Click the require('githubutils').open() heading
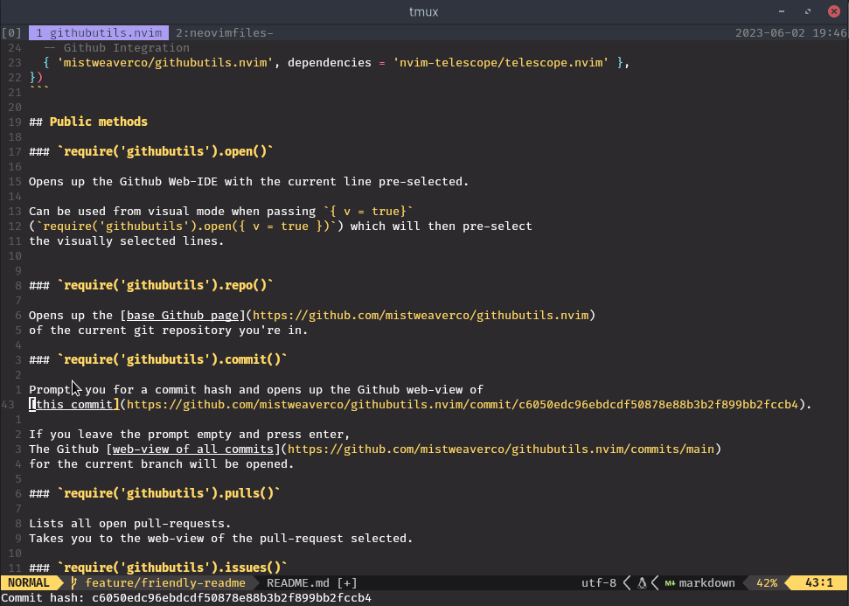The image size is (849, 606). [151, 151]
